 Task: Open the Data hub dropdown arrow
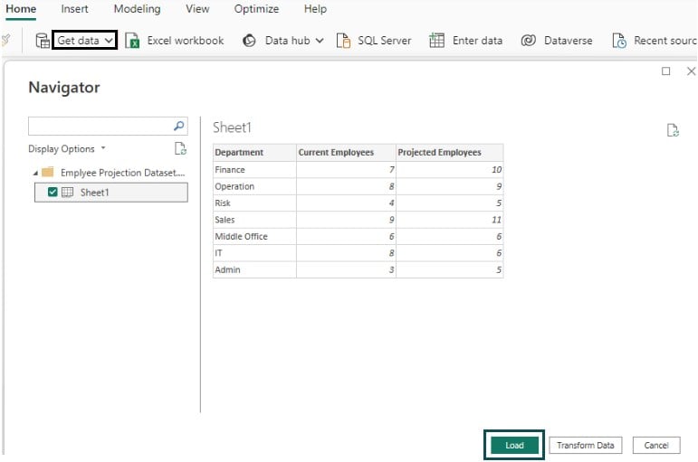320,41
